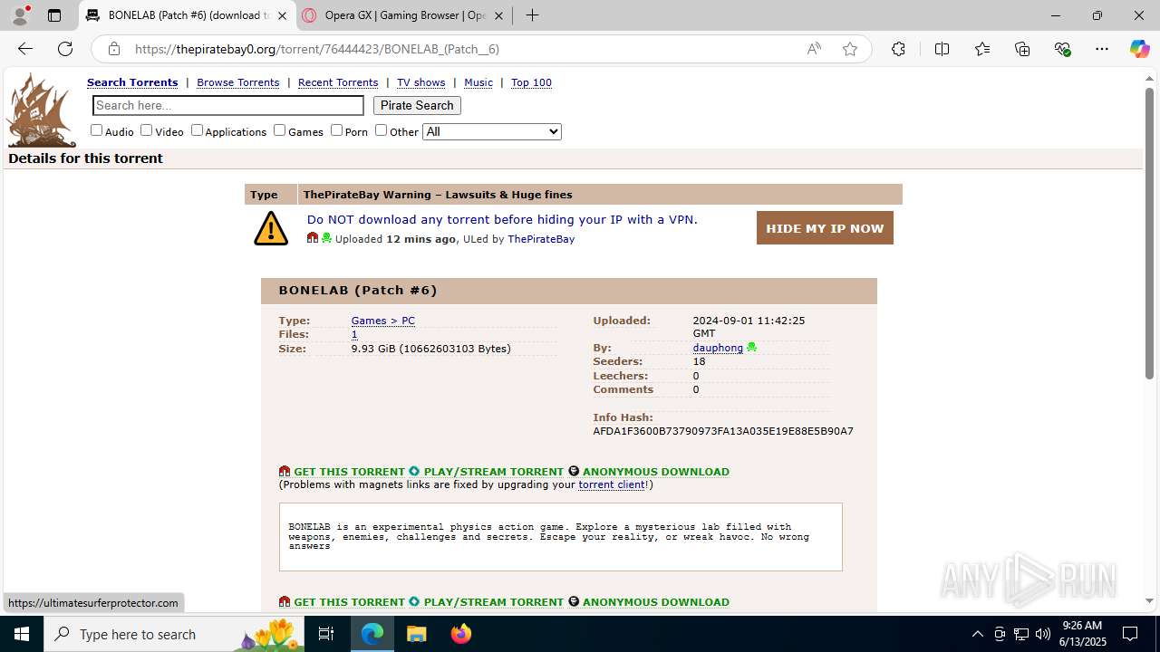Viewport: 1160px width, 652px height.
Task: Click the lower PLAY/STREAM TORRENT link
Action: 493,602
